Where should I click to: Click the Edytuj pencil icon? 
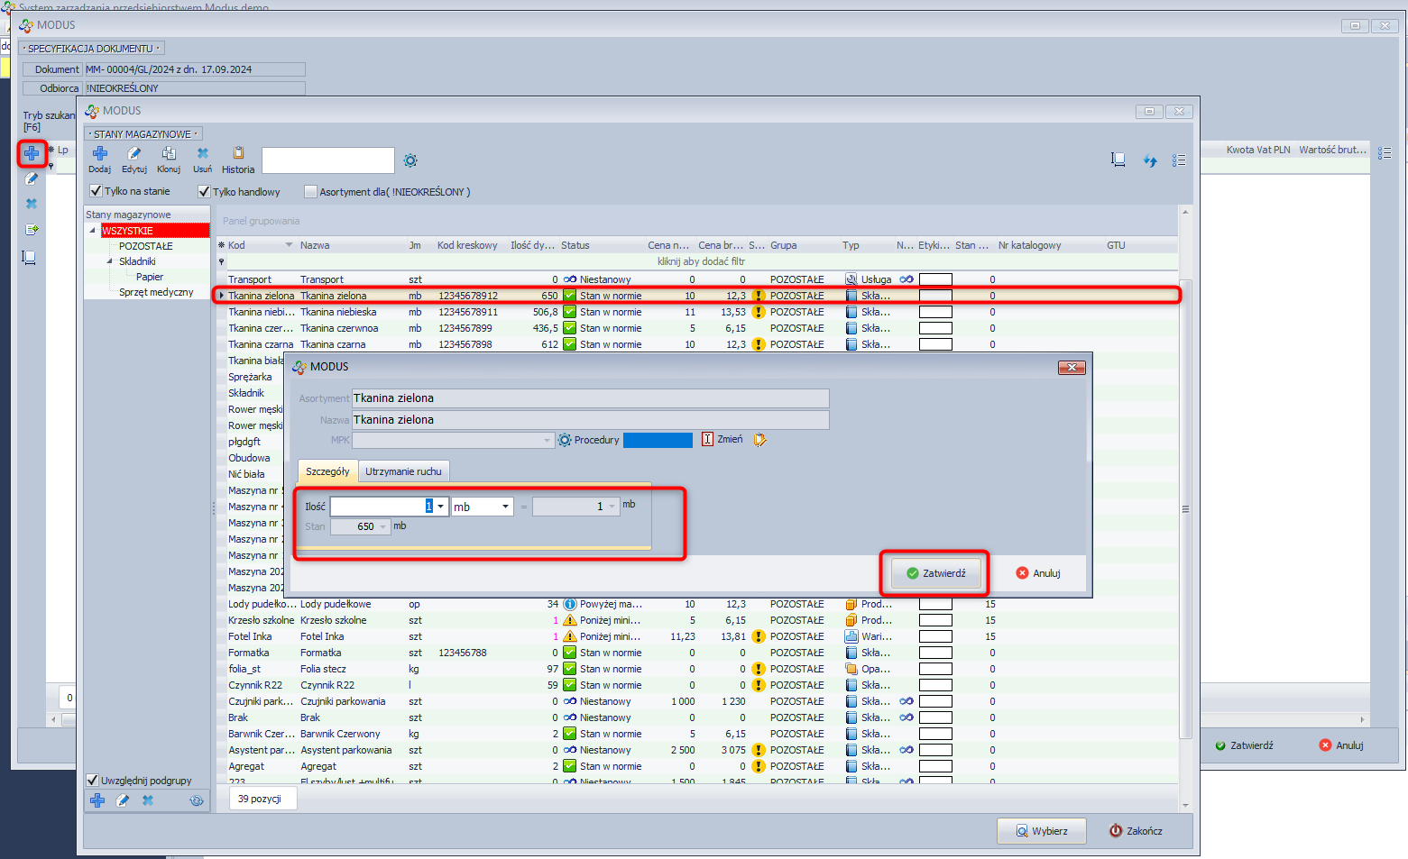point(133,154)
